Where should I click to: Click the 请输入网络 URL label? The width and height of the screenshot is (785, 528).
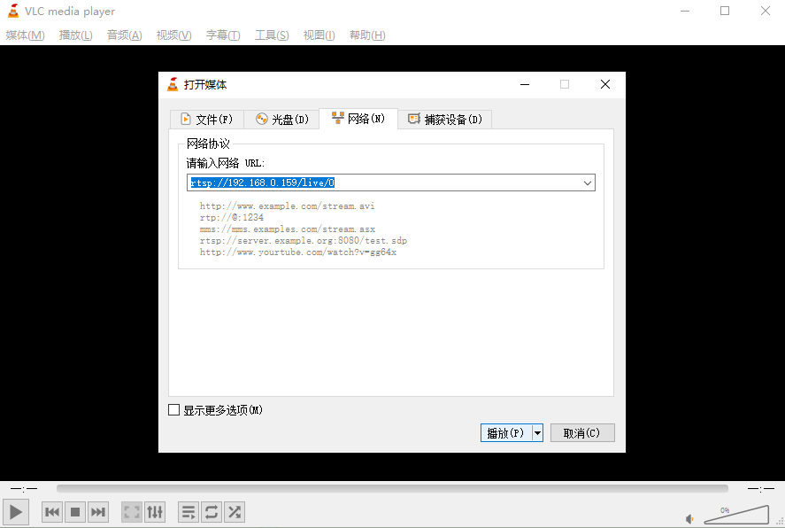226,163
